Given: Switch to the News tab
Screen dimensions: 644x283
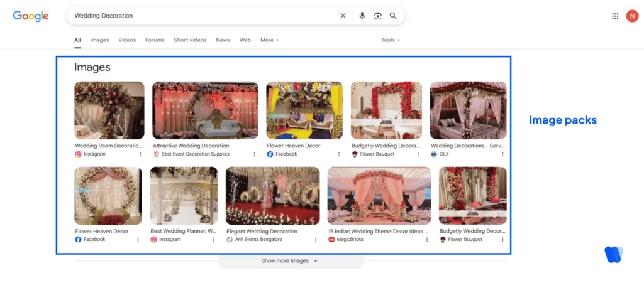Looking at the screenshot, I should [x=223, y=40].
